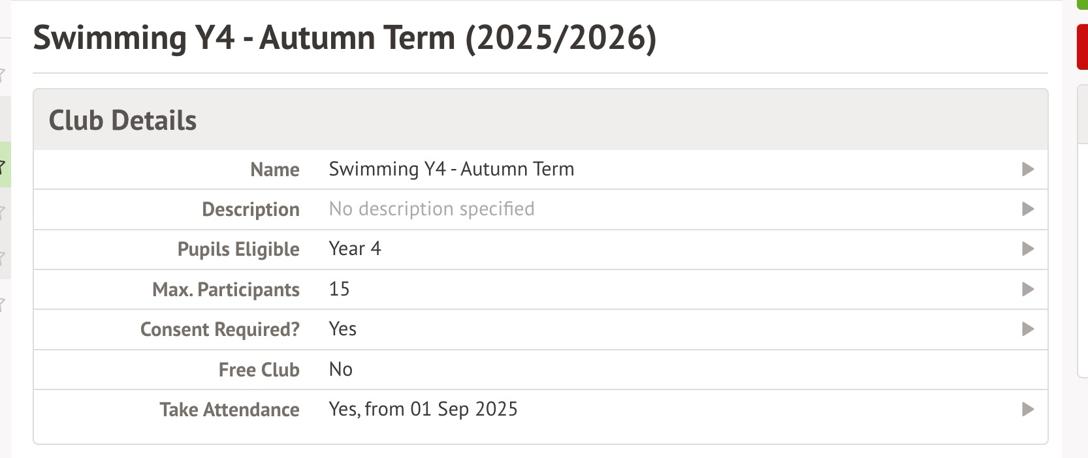Image resolution: width=1088 pixels, height=458 pixels.
Task: Select the Pupils Eligible label
Action: [238, 249]
